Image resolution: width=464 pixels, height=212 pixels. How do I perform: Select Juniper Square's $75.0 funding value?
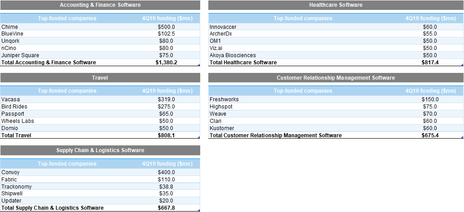[167, 55]
